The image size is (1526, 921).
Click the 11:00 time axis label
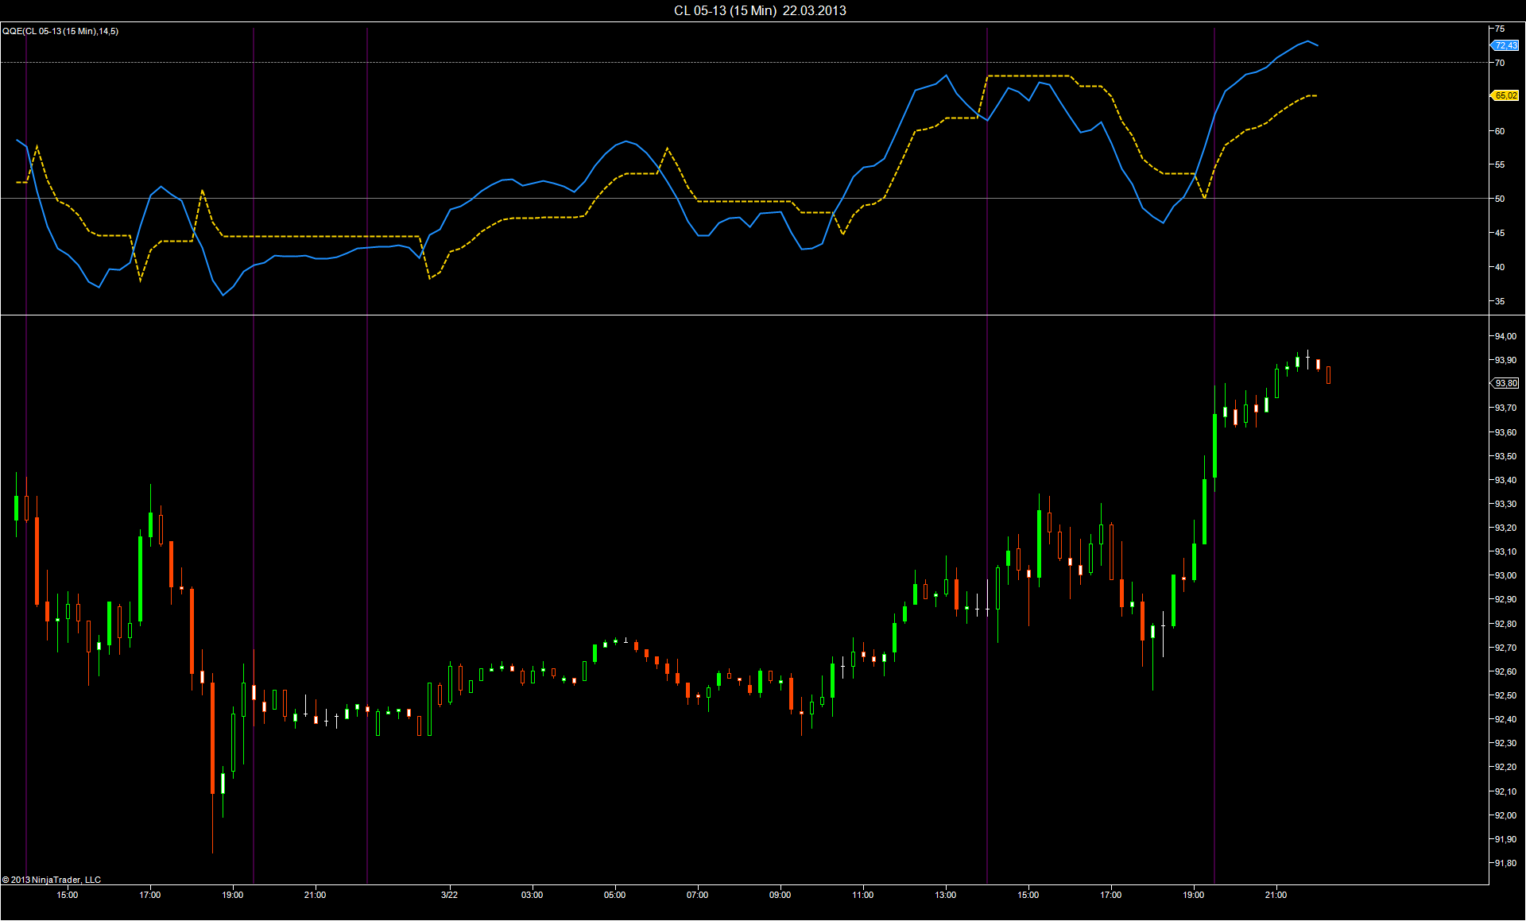point(862,895)
